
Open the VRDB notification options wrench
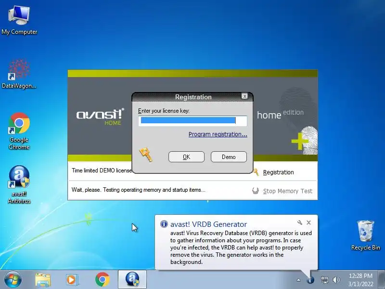coord(299,223)
